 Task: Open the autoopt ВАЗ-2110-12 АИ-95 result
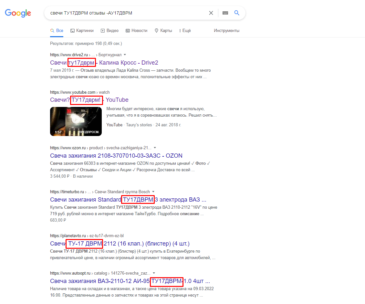pyautogui.click(x=130, y=281)
